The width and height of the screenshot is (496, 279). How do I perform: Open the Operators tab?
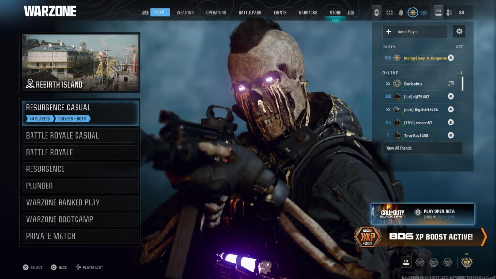click(216, 12)
